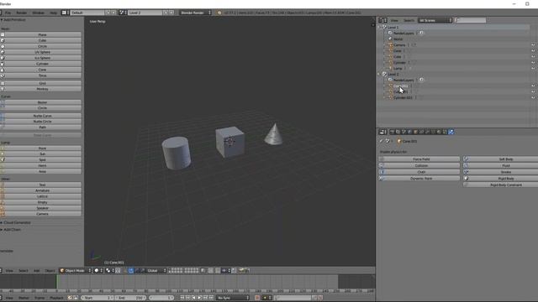The width and height of the screenshot is (538, 302).
Task: Click the Start frame field in timeline
Action: (x=98, y=298)
